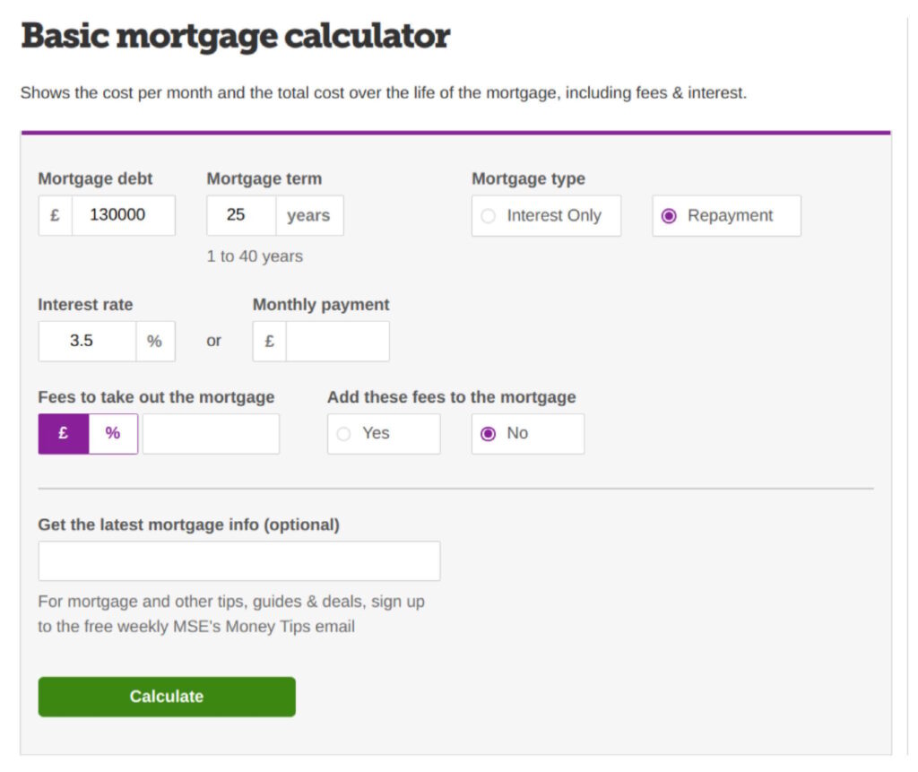Viewport: 918px width, 772px height.
Task: Click the Mortgage debt amount field
Action: (123, 215)
